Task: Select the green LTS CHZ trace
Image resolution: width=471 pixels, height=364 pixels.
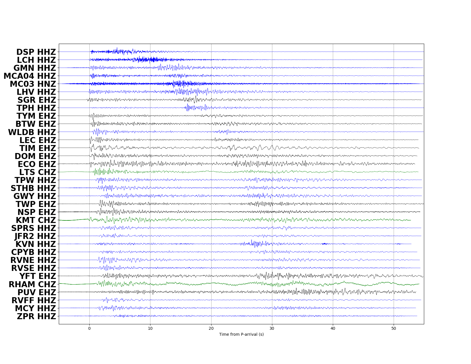Action: pyautogui.click(x=143, y=172)
